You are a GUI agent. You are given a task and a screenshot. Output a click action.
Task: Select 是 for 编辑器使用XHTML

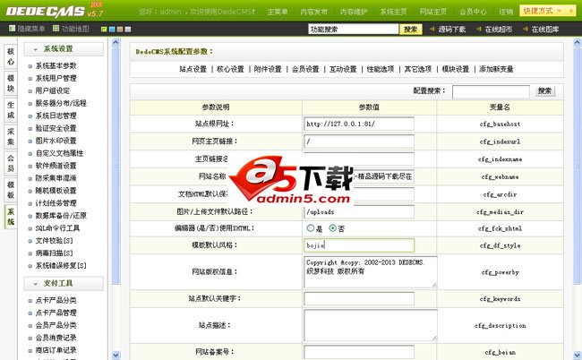[x=311, y=228]
